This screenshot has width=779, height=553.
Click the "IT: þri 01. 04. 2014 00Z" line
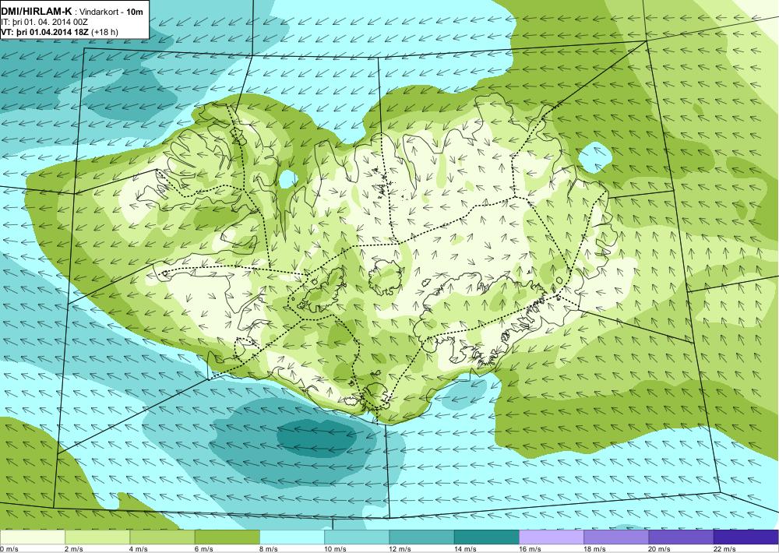[44, 23]
